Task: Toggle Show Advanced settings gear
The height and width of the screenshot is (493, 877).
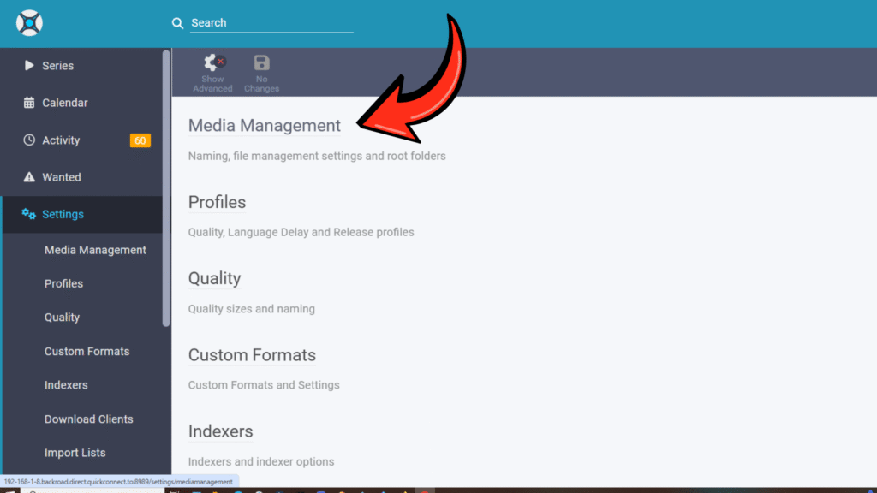Action: (212, 63)
